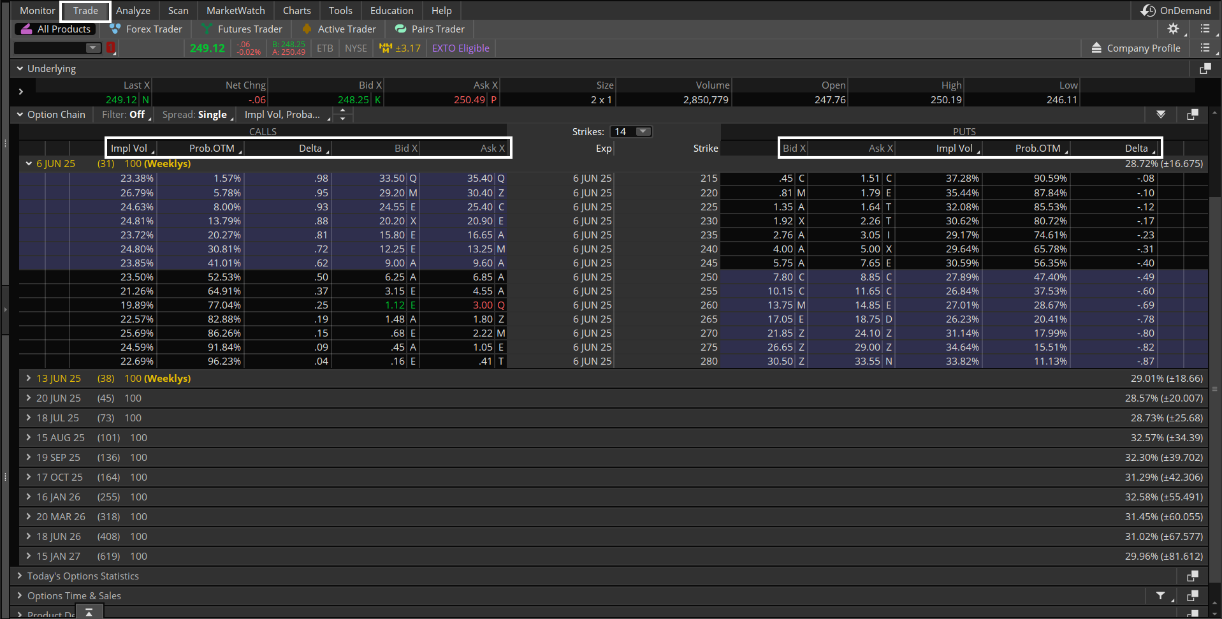The image size is (1222, 619).
Task: Open the OnDemand playback mode
Action: click(x=1176, y=10)
